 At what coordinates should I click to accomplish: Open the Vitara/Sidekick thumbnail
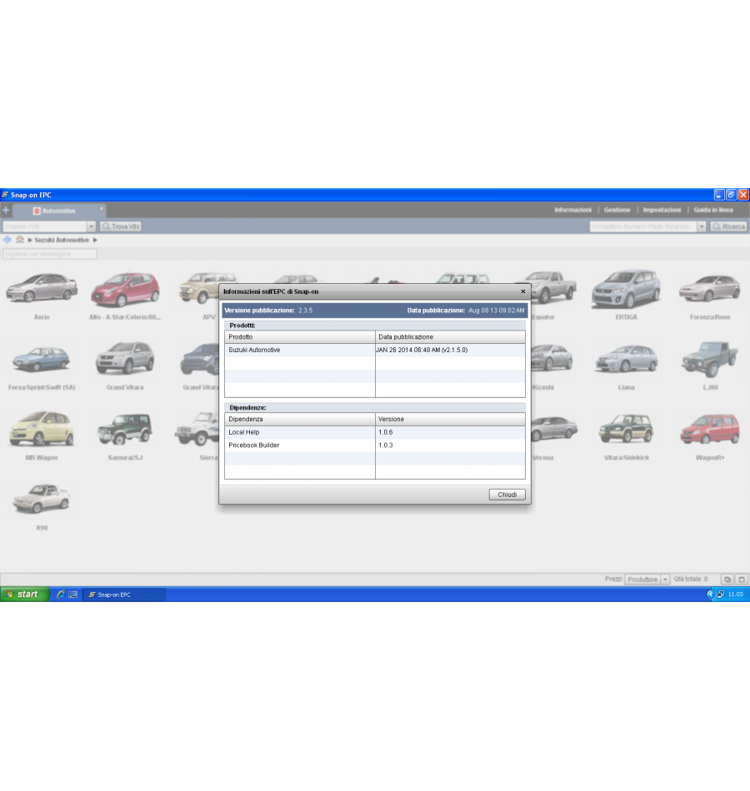click(626, 428)
